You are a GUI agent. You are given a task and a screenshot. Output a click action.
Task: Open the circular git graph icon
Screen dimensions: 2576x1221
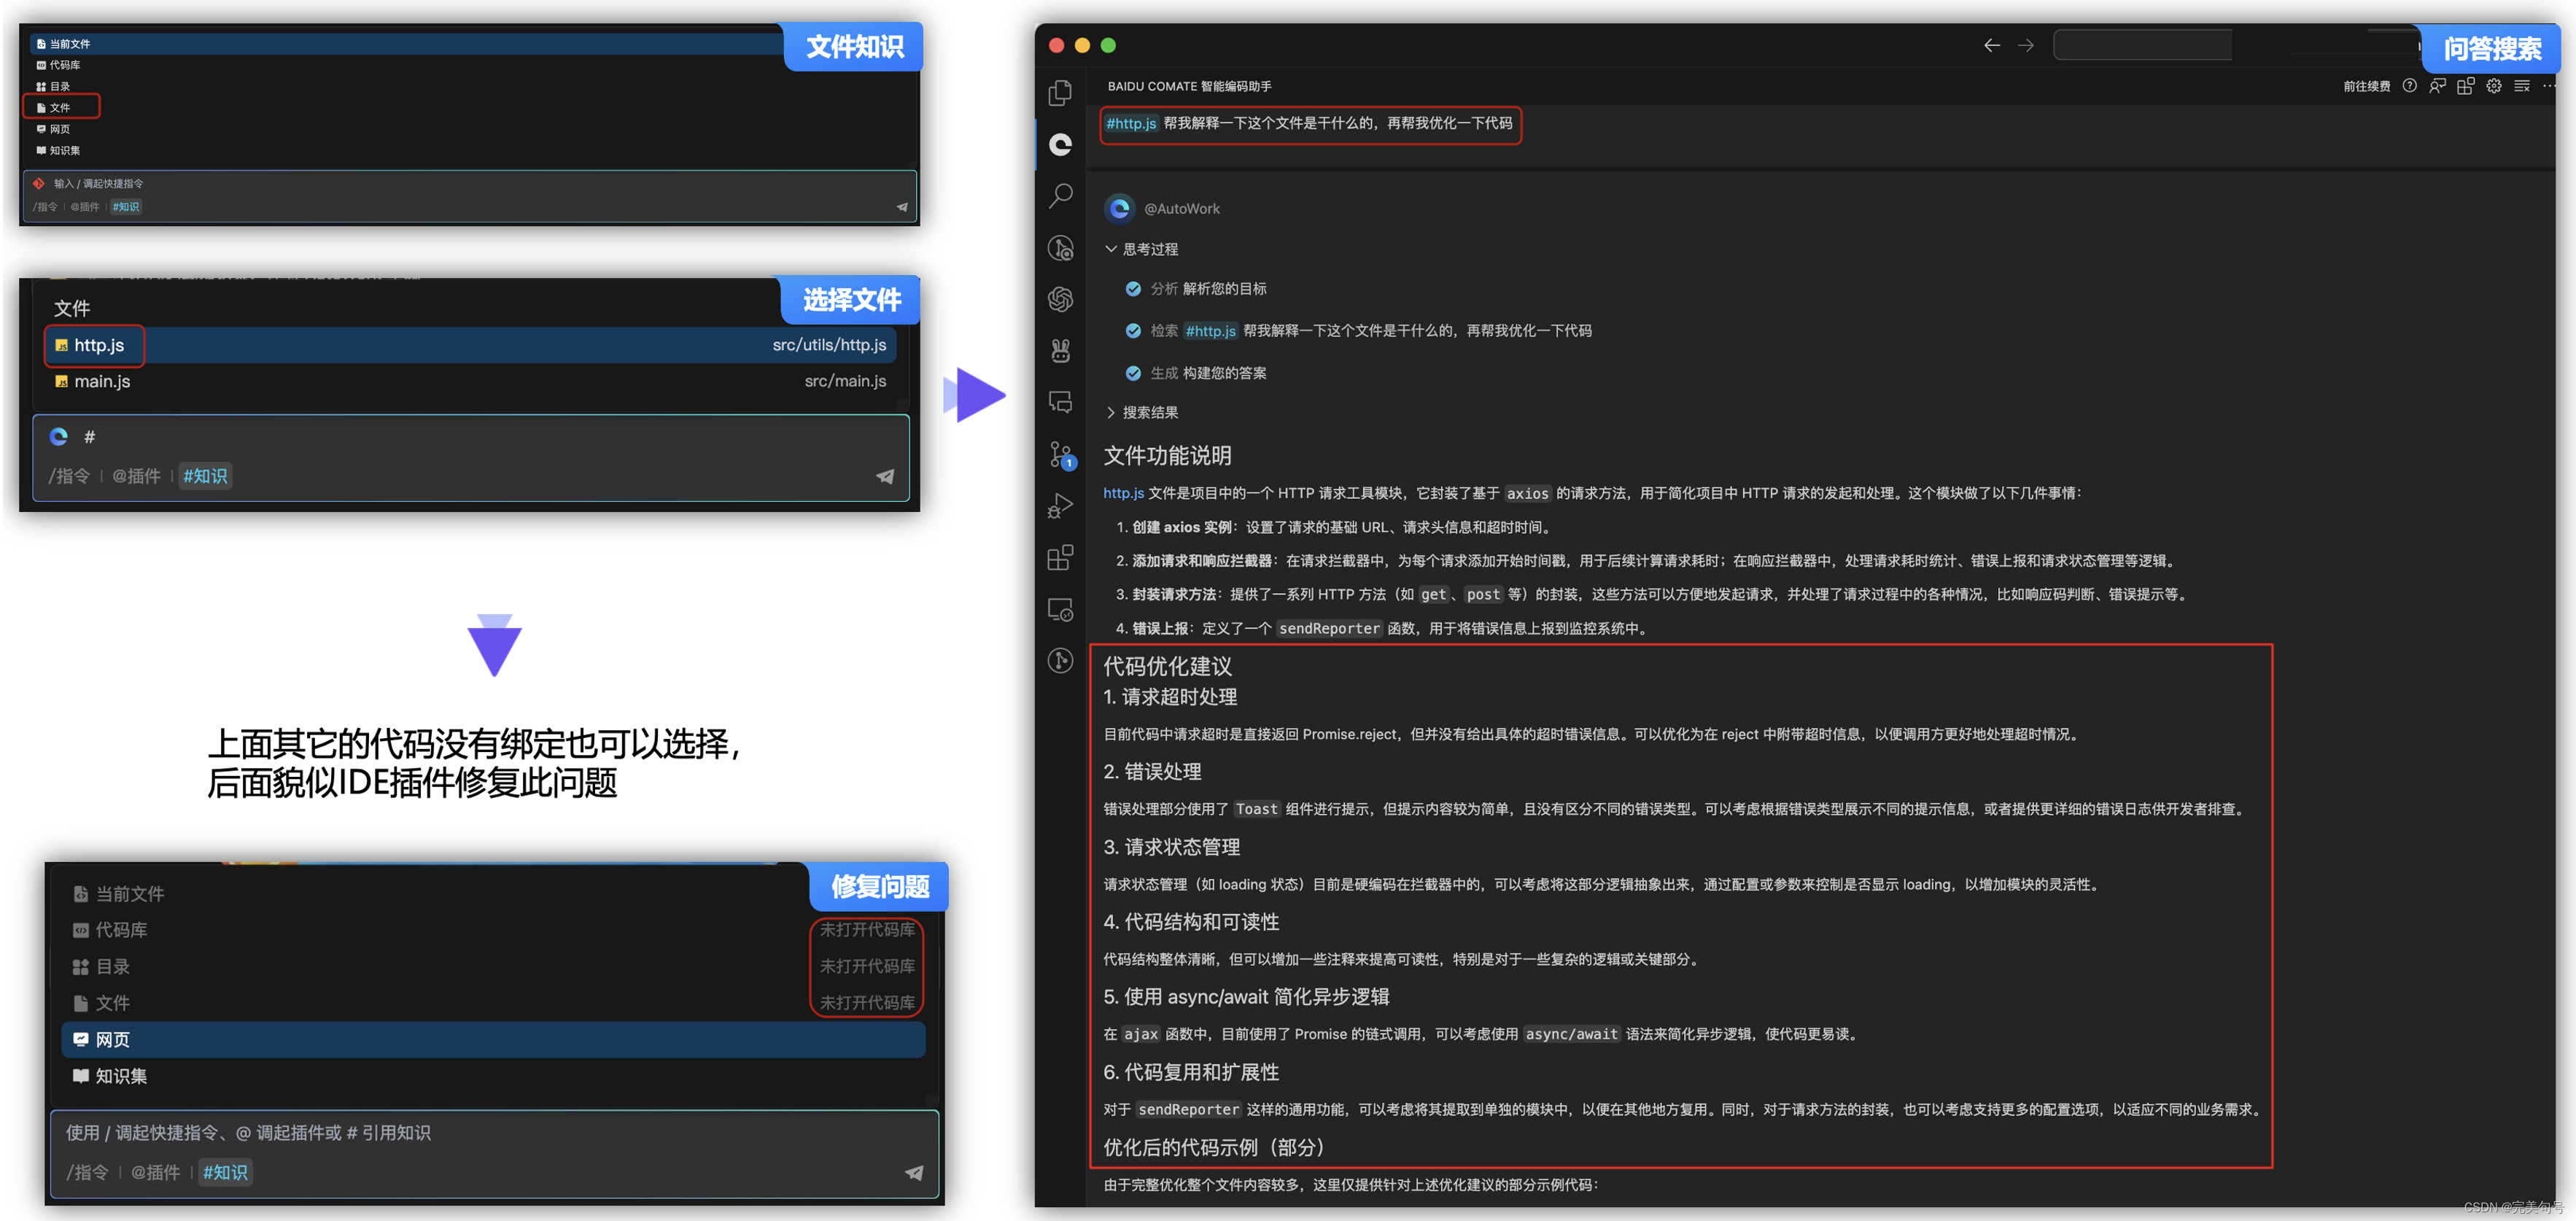click(x=1060, y=661)
